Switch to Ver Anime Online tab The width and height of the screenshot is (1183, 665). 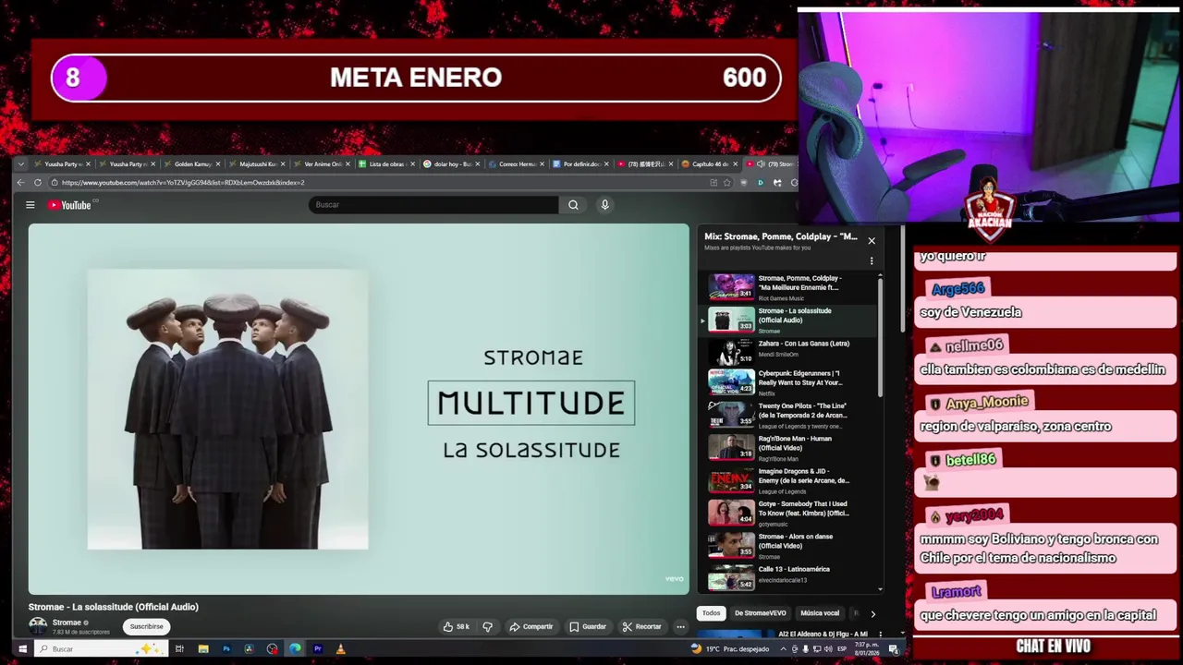323,164
